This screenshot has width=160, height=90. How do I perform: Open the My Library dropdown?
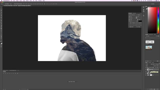click(x=150, y=36)
